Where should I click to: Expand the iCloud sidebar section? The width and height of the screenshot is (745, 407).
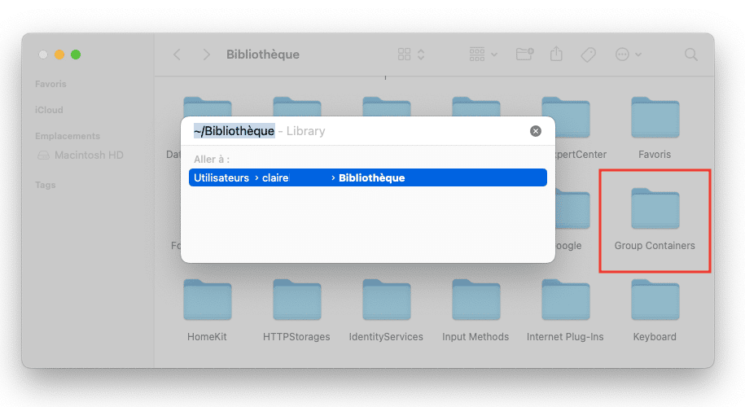49,110
